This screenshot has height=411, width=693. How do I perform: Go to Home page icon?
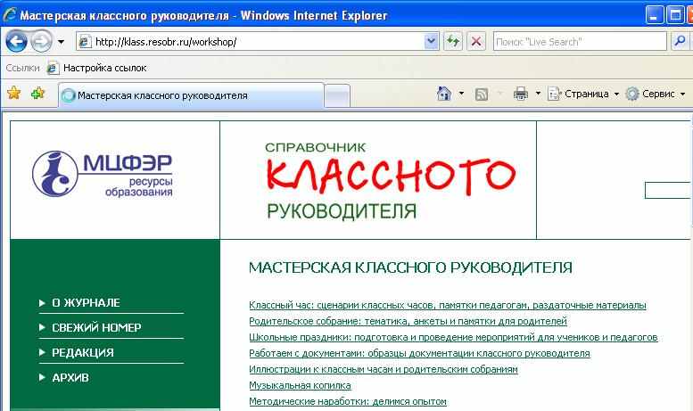point(444,94)
